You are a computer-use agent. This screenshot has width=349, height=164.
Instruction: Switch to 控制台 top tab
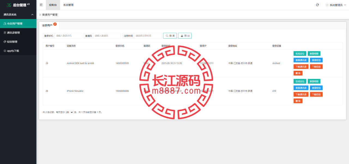[x=53, y=5]
